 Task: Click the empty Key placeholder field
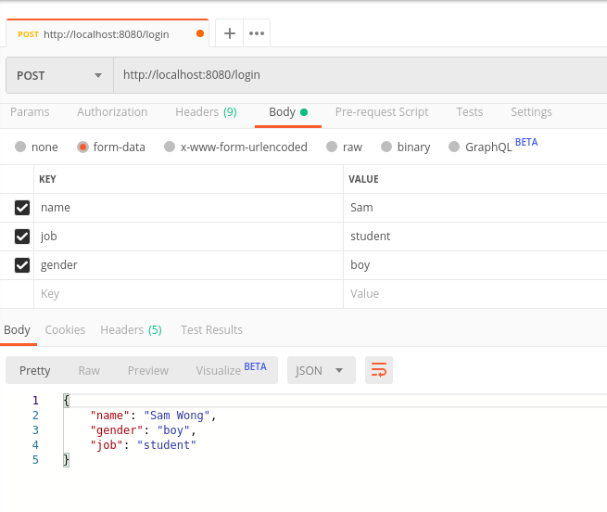tap(188, 294)
